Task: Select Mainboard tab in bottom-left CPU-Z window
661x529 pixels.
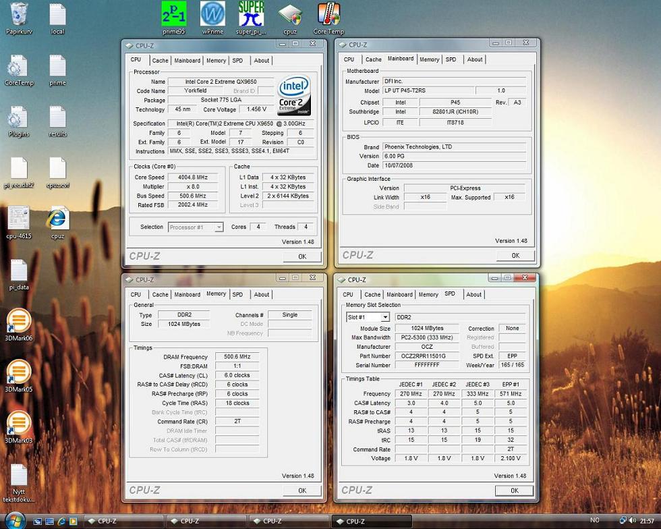Action: 188,294
